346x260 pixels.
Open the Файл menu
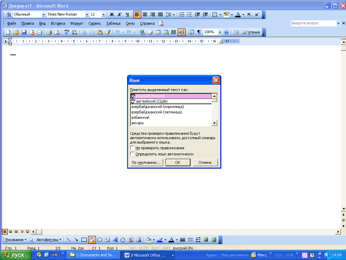click(x=11, y=23)
